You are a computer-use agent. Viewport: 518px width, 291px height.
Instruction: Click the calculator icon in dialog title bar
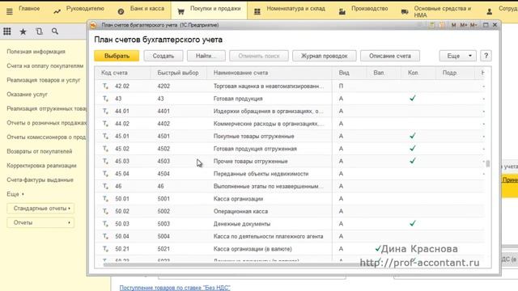[x=431, y=25]
